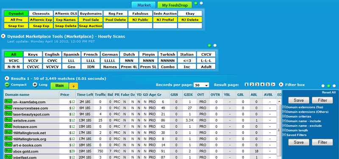This screenshot has height=159, width=339.
Task: Click Buy icon for xn--kxam5abq.com
Action: click(x=8, y=101)
